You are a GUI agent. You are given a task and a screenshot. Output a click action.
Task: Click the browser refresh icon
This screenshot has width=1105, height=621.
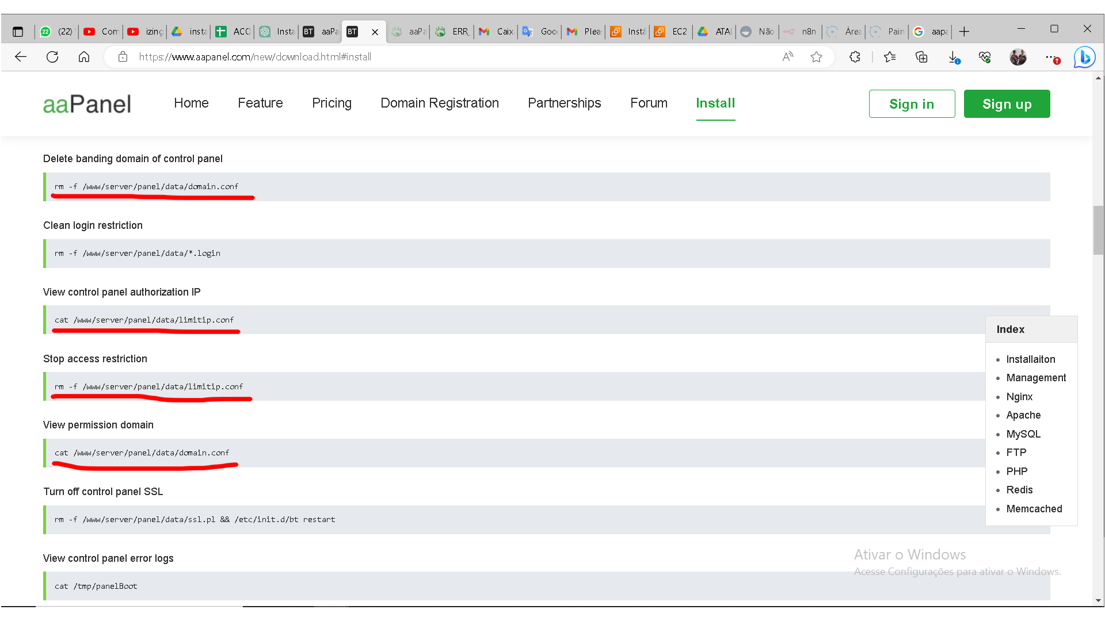tap(52, 57)
